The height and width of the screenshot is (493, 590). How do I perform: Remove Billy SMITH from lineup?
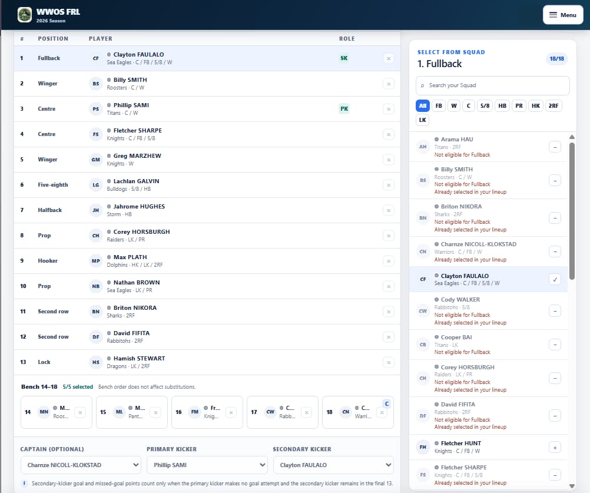[388, 84]
